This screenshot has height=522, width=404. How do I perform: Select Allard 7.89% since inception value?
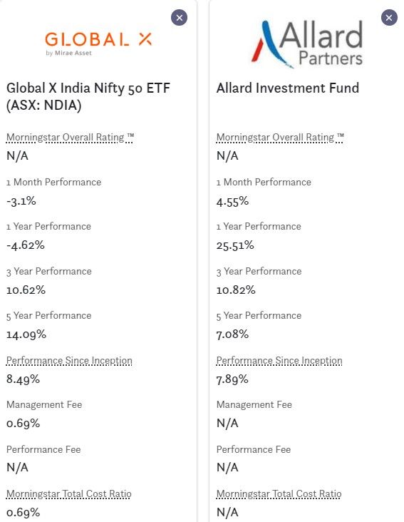[232, 379]
